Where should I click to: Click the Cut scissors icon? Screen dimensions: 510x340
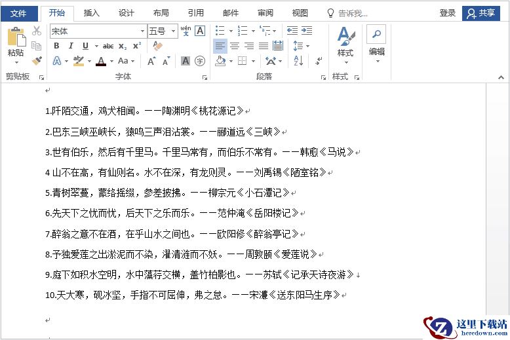tap(37, 31)
